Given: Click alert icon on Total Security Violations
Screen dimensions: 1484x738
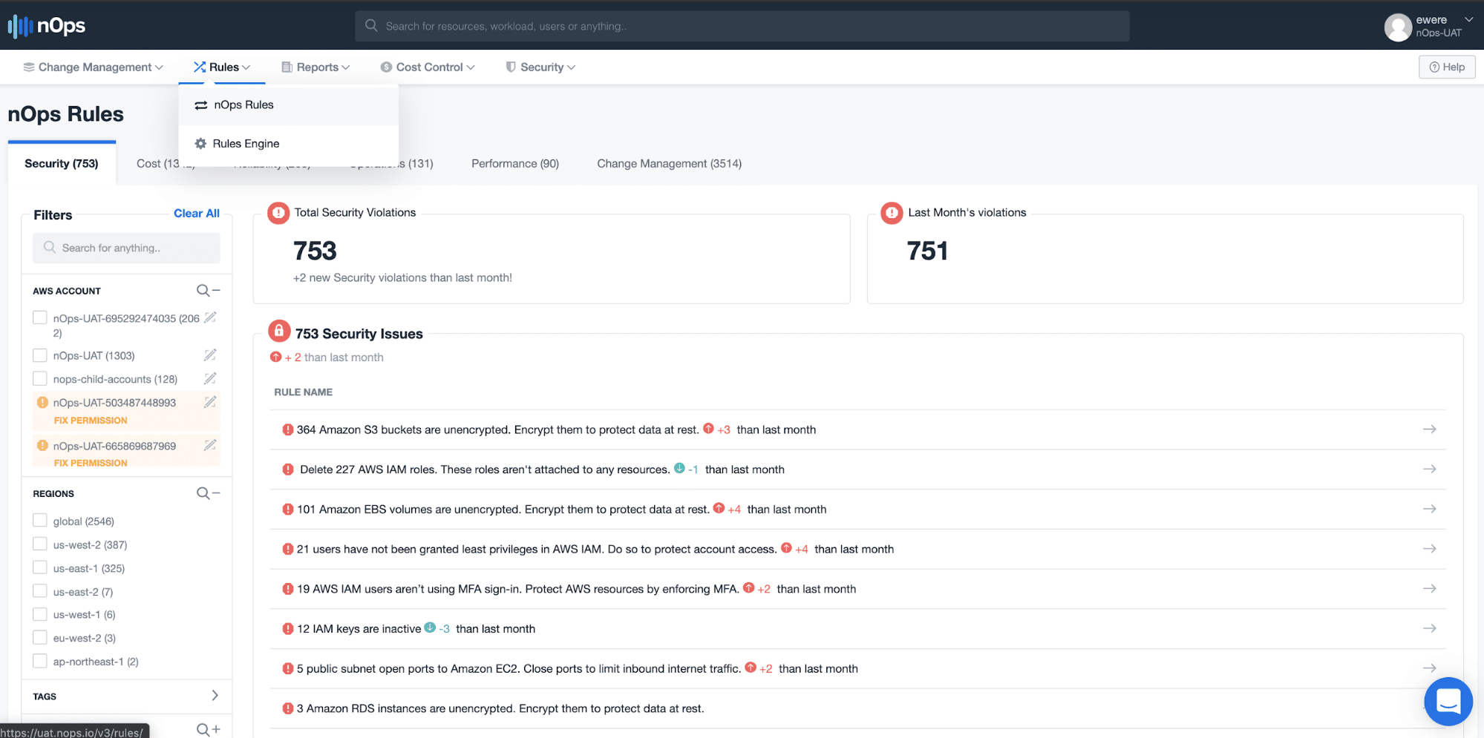Looking at the screenshot, I should 278,213.
